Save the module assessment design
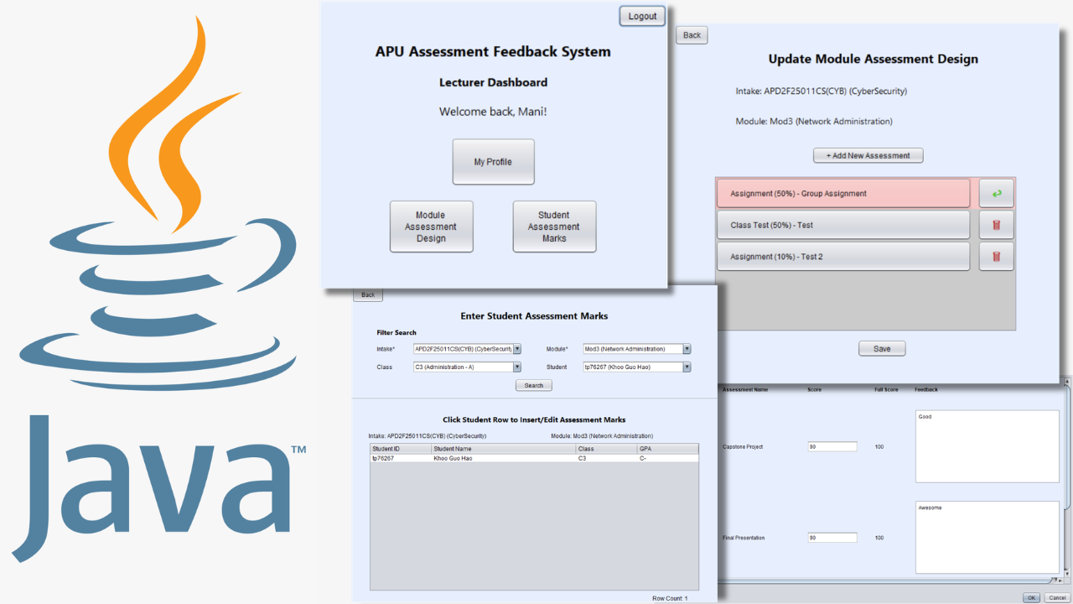Screen dimensions: 1073x604 (x=882, y=348)
